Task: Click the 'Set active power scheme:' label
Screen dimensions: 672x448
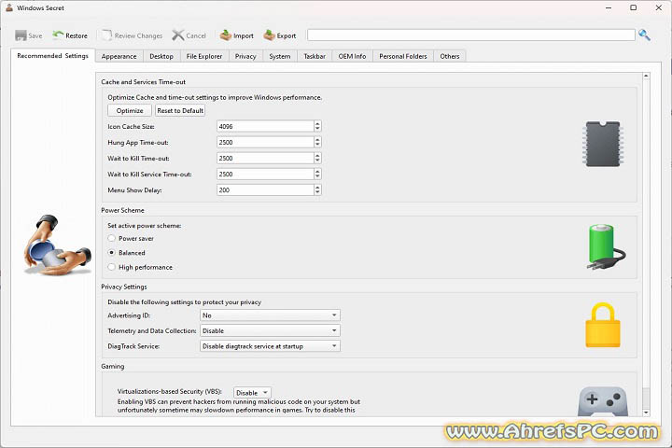Action: (145, 226)
